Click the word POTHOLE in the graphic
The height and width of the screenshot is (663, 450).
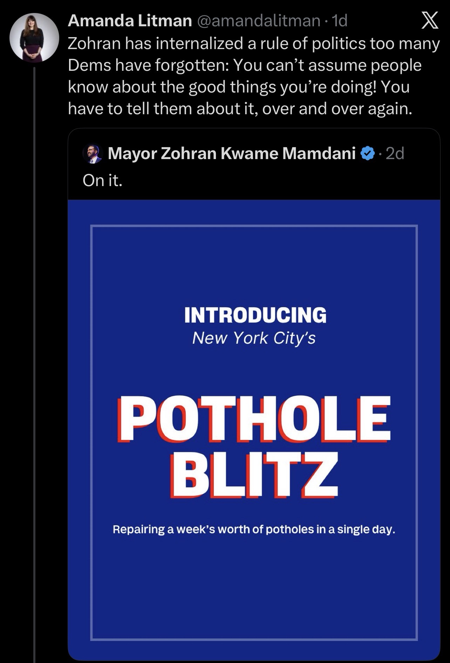pos(254,419)
